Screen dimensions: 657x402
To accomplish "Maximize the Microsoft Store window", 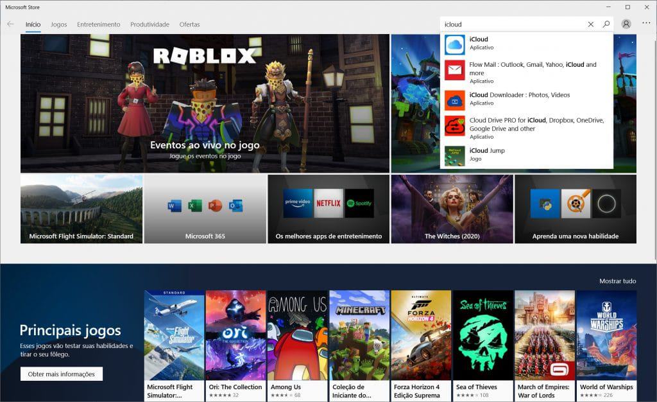I will click(x=627, y=7).
